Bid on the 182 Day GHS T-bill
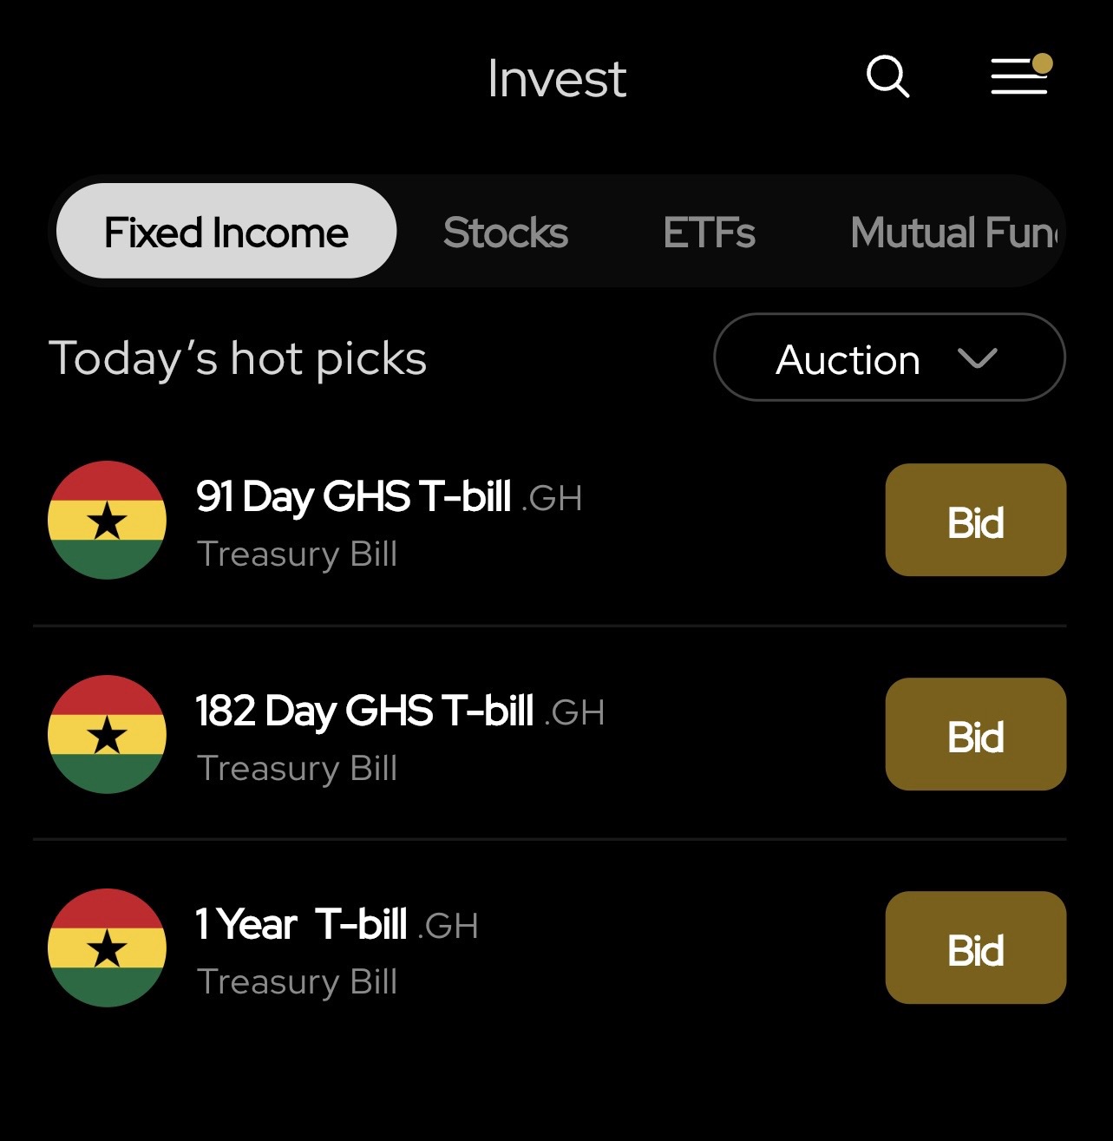The image size is (1113, 1141). pos(975,735)
